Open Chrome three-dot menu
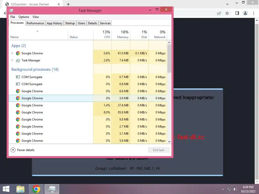 [x=253, y=13]
